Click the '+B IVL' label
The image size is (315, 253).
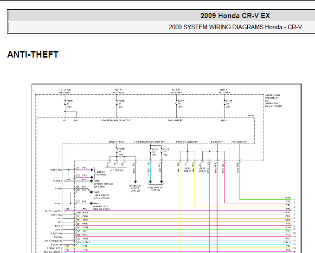pyautogui.click(x=224, y=120)
